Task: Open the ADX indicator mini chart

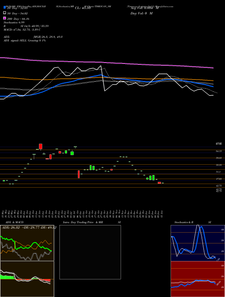Action: point(27,243)
